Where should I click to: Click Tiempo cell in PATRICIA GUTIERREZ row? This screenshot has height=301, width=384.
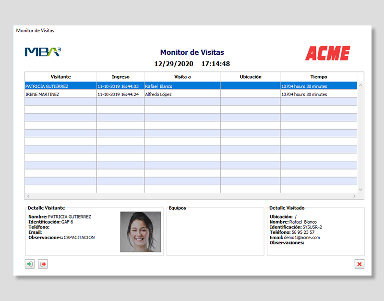(x=319, y=86)
